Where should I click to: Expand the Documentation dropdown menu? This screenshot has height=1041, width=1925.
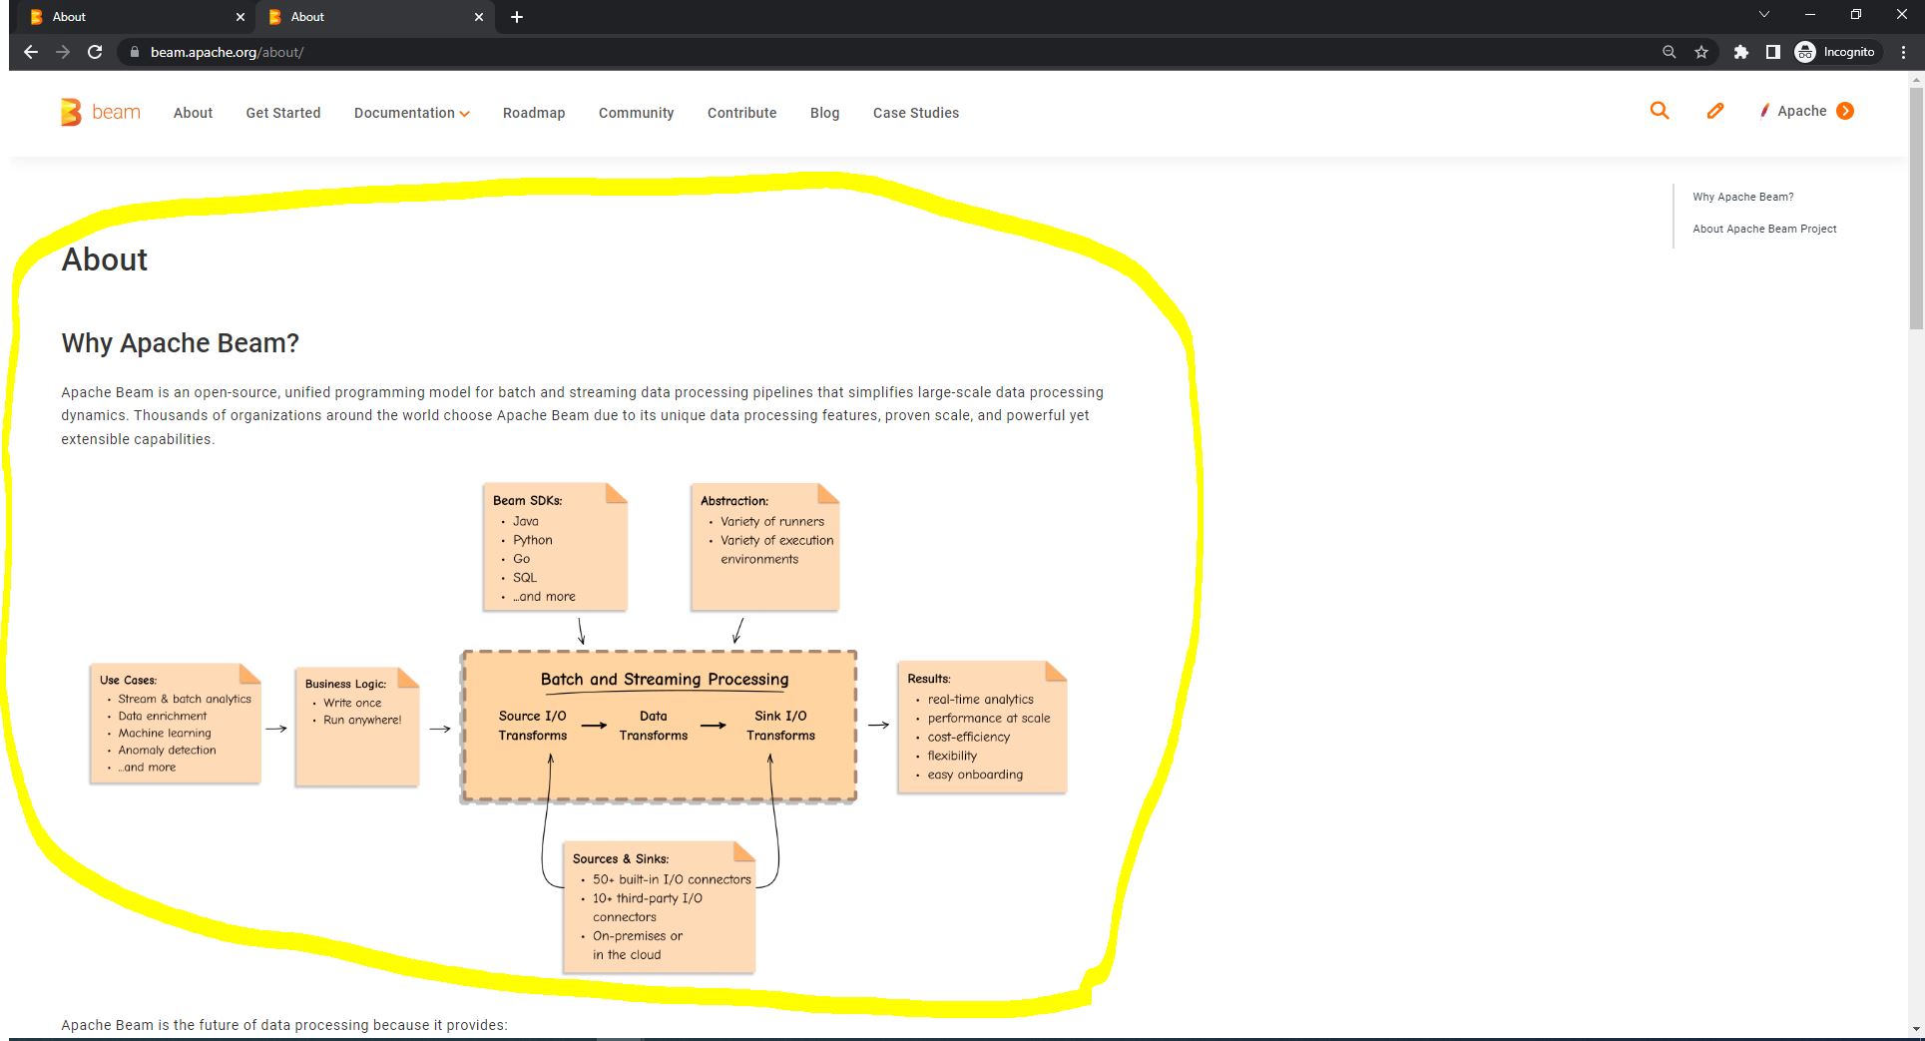411,113
